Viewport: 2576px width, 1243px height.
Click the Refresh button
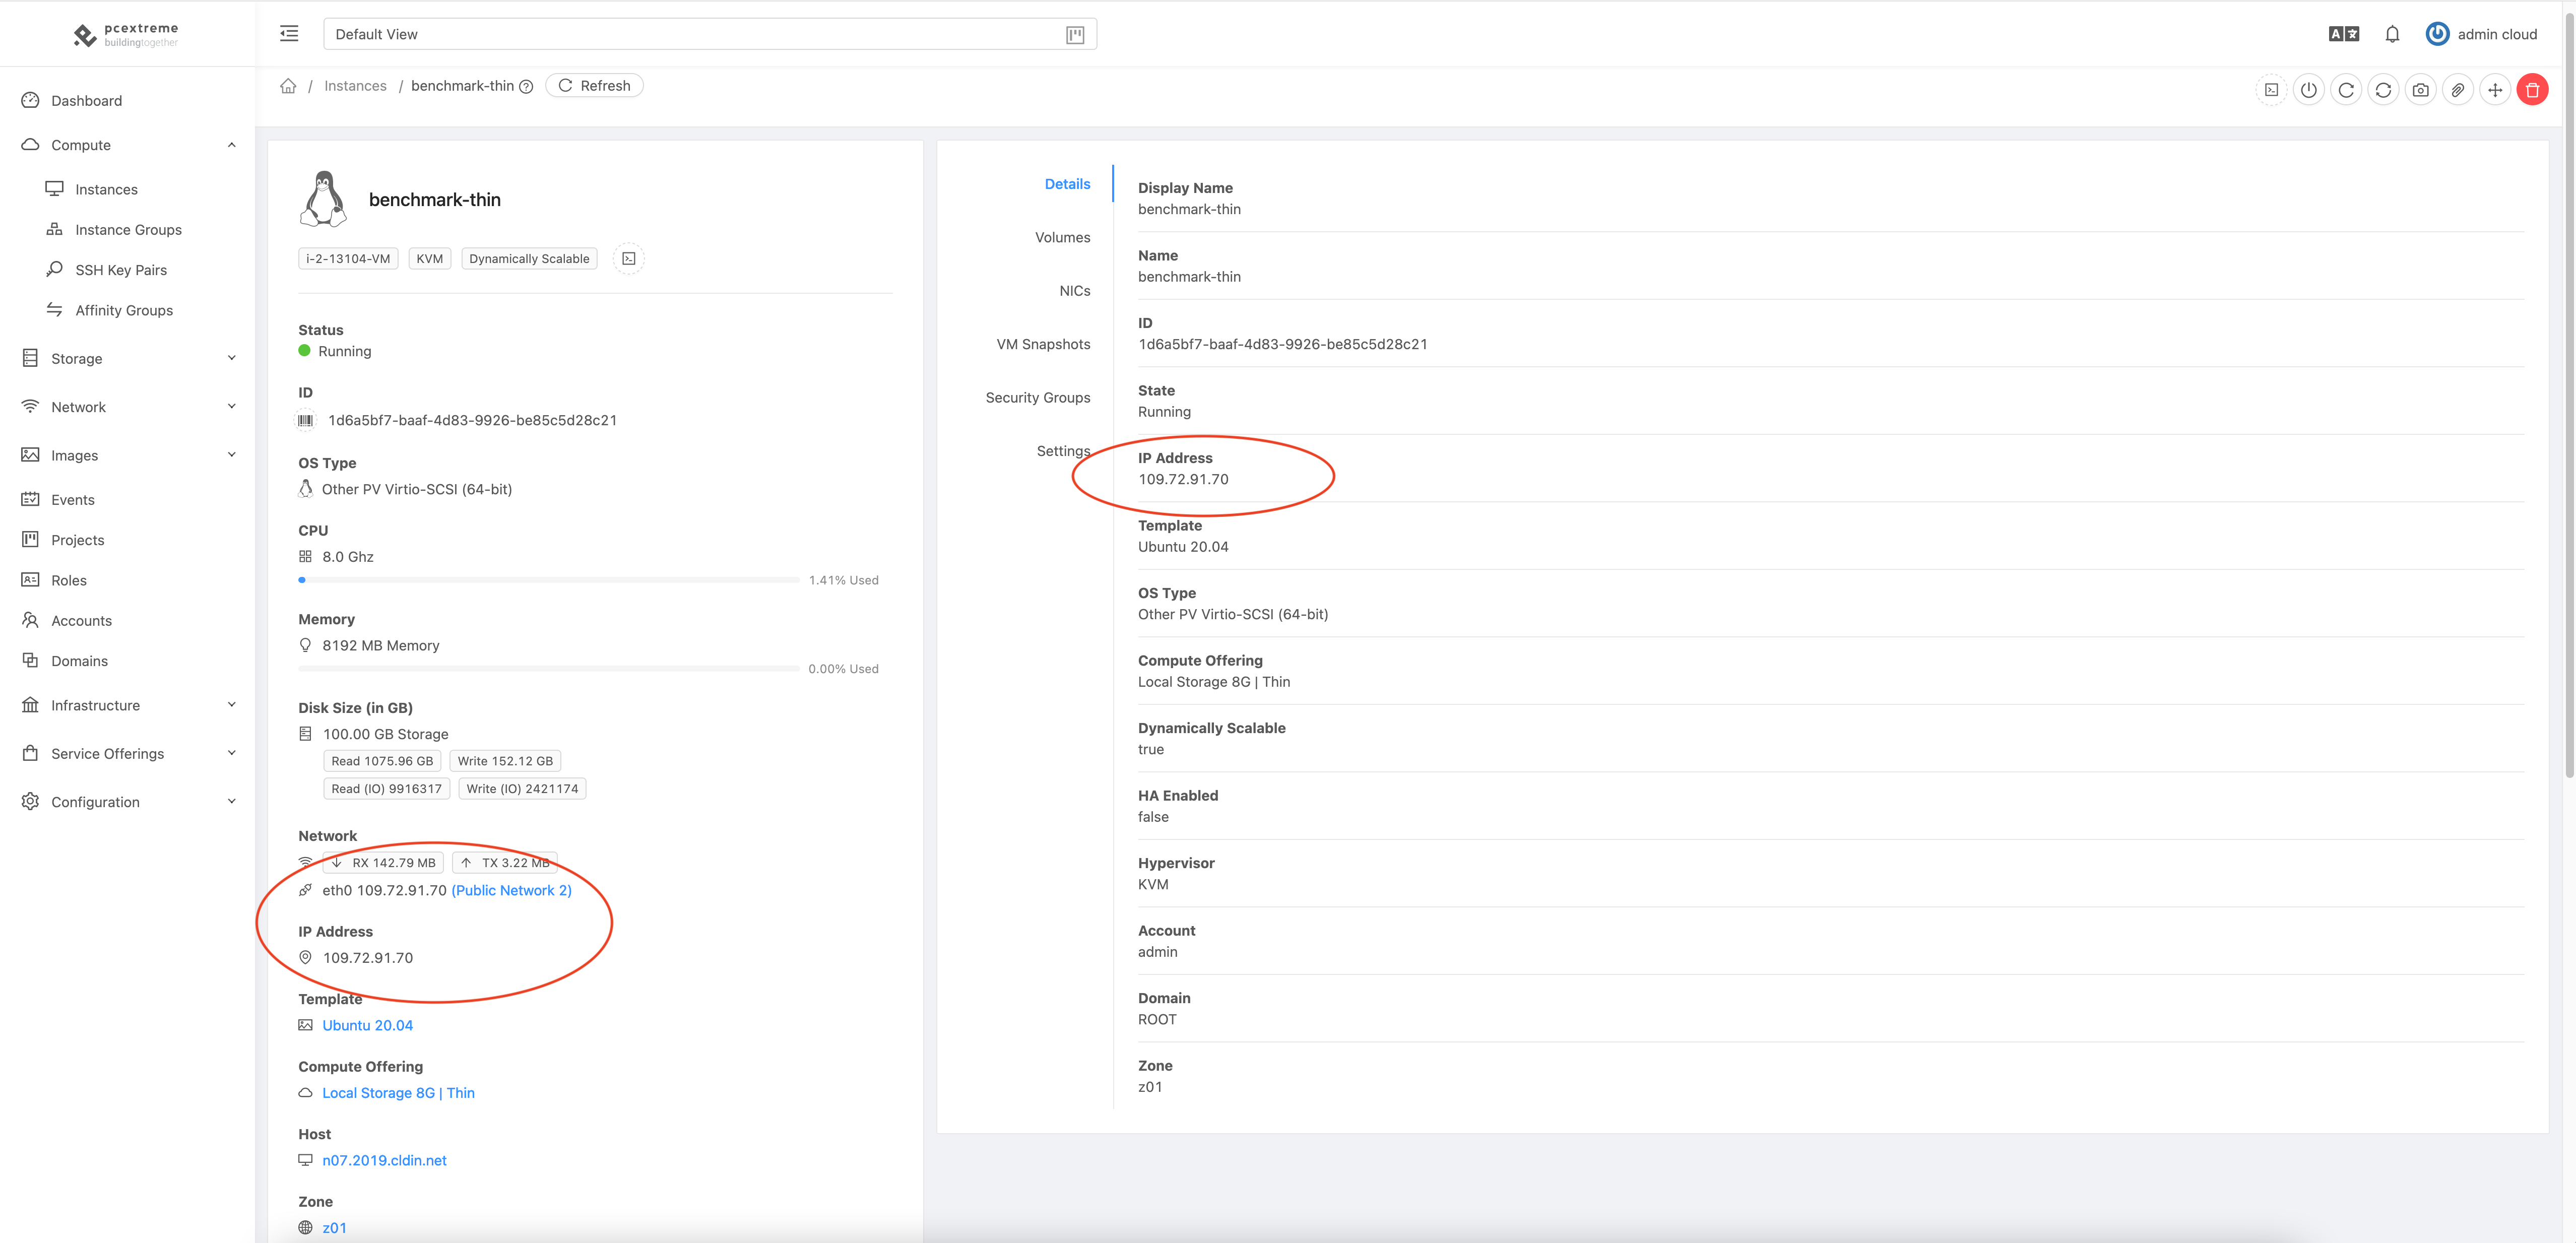594,85
